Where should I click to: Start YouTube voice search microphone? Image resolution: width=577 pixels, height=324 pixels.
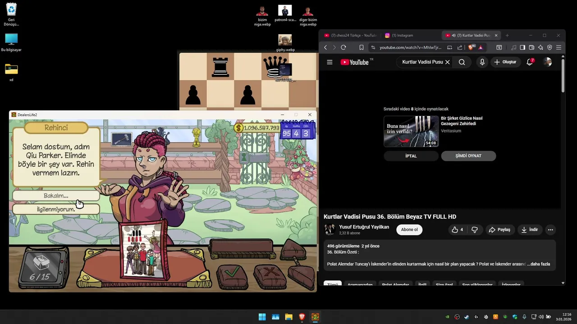click(x=482, y=62)
